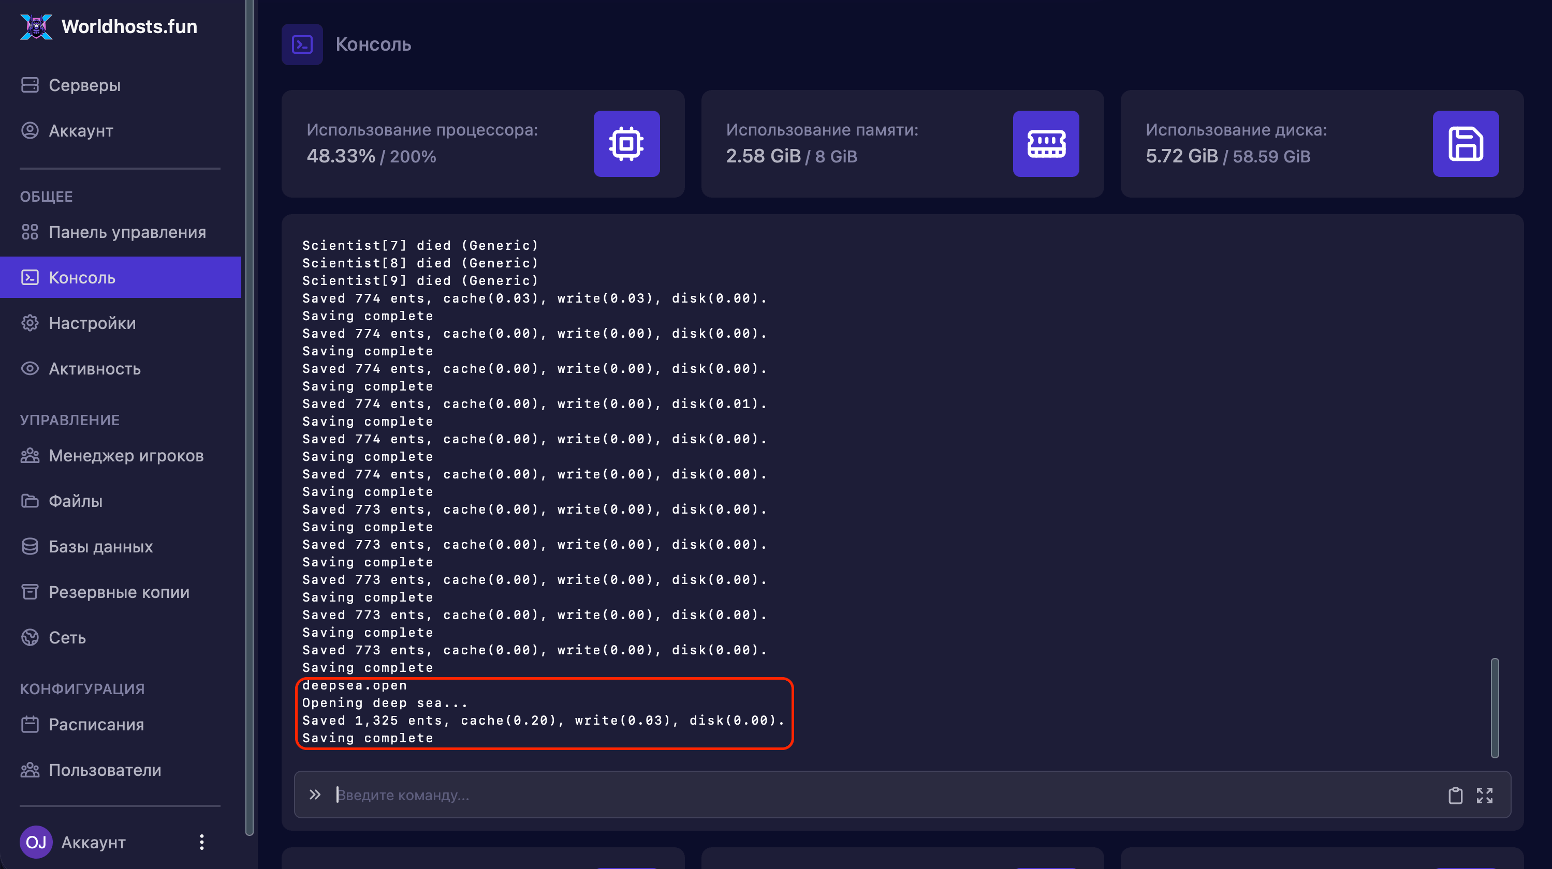
Task: Open Базы данных section
Action: pyautogui.click(x=121, y=546)
